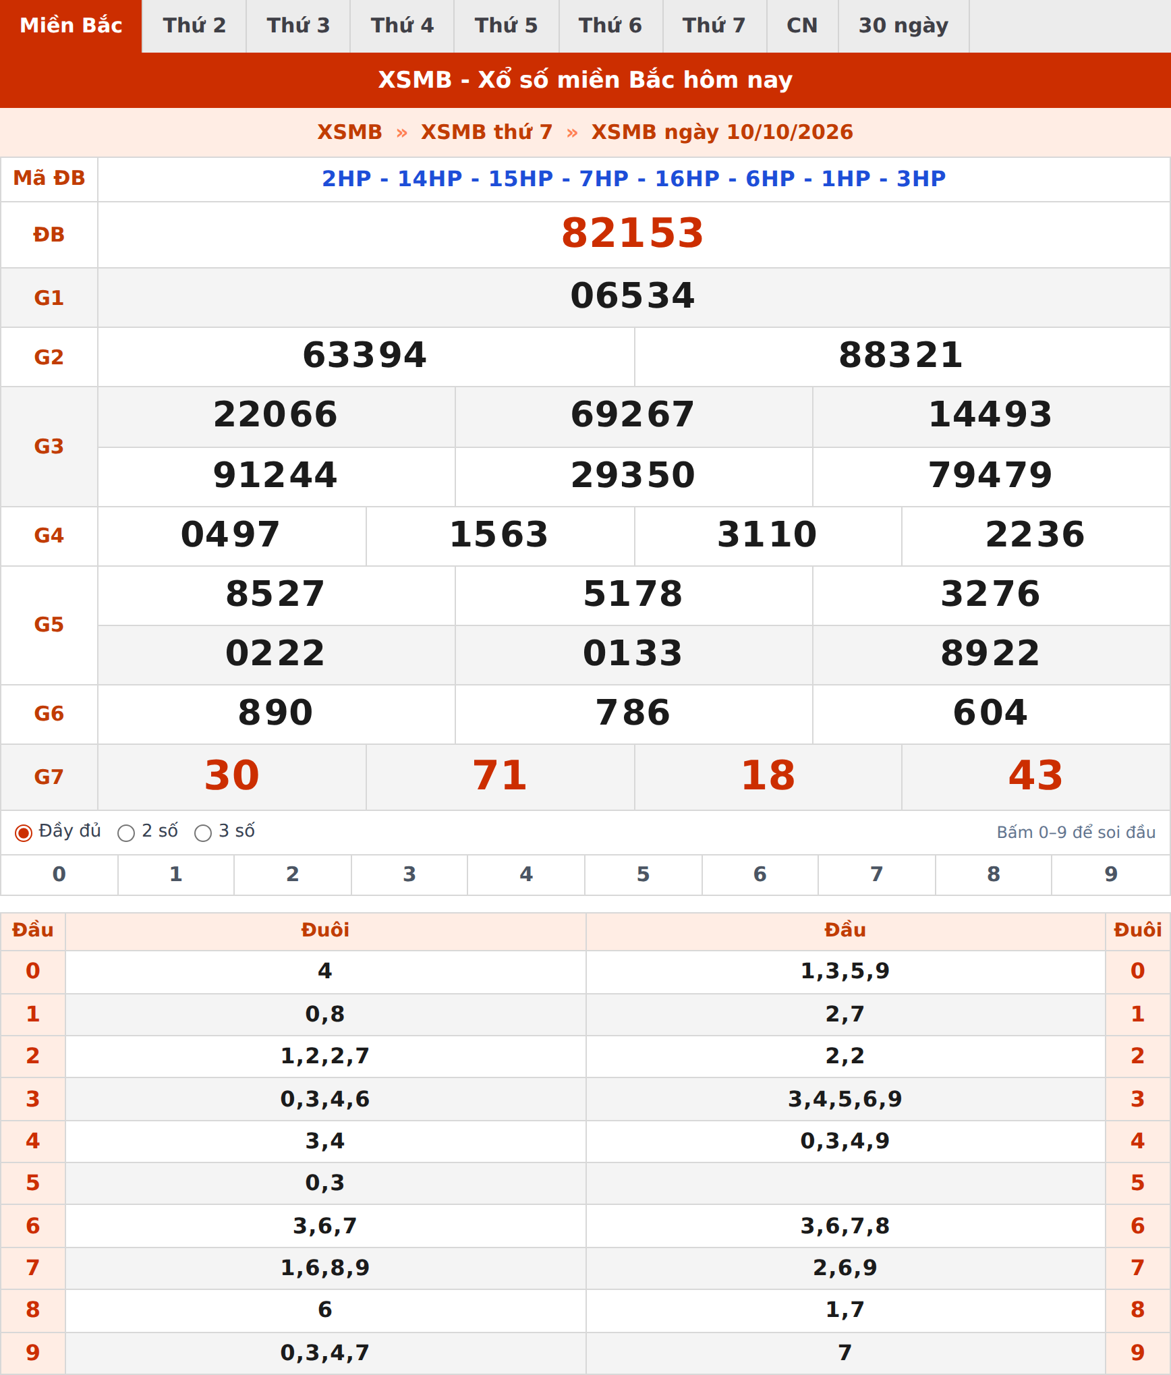Click Đuôi values 0,3,4,7 for Đầu 9

pos(325,1353)
